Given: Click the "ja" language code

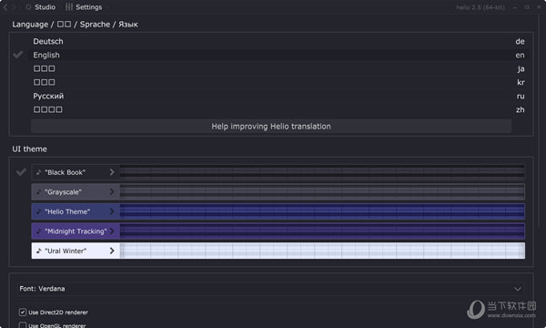Looking at the screenshot, I should 521,69.
